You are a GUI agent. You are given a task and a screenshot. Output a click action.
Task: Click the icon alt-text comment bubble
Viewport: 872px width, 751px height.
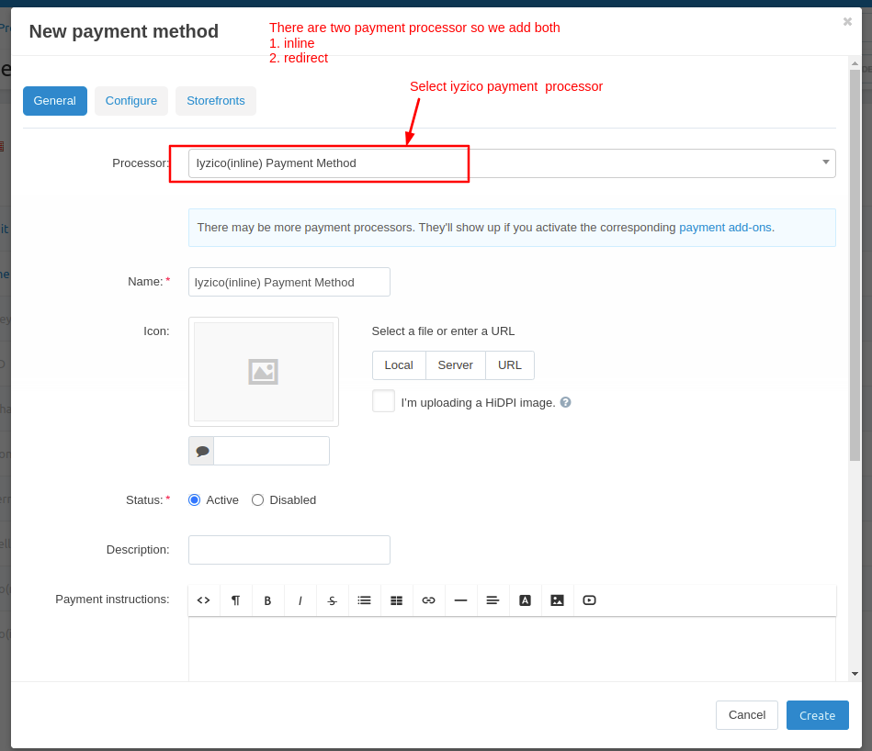tap(202, 451)
